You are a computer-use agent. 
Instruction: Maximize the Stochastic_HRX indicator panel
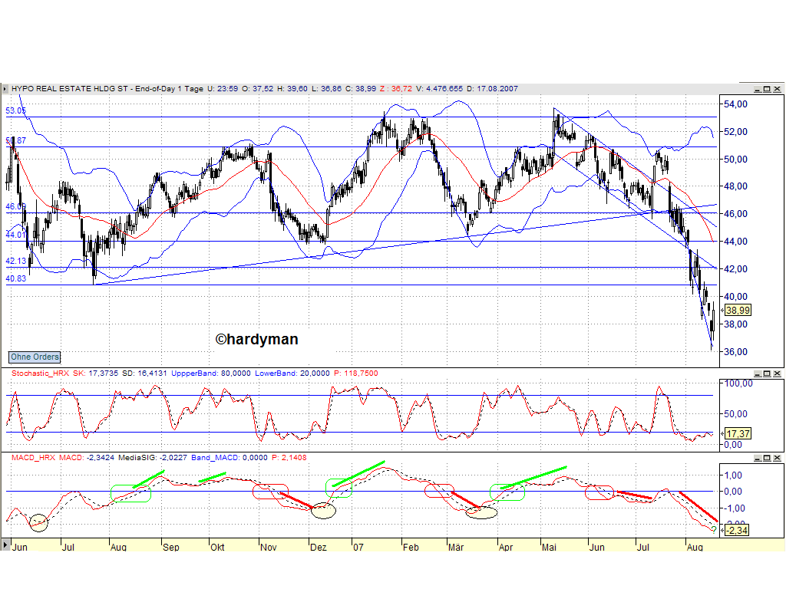click(766, 374)
